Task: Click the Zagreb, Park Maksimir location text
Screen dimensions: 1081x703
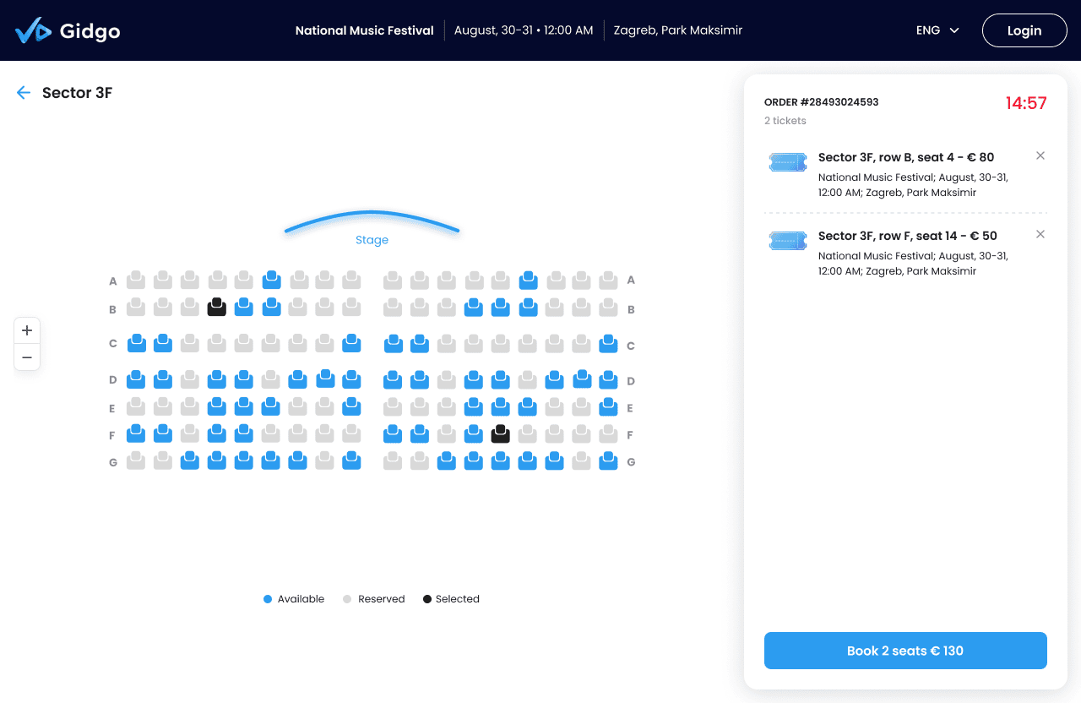Action: 677,30
